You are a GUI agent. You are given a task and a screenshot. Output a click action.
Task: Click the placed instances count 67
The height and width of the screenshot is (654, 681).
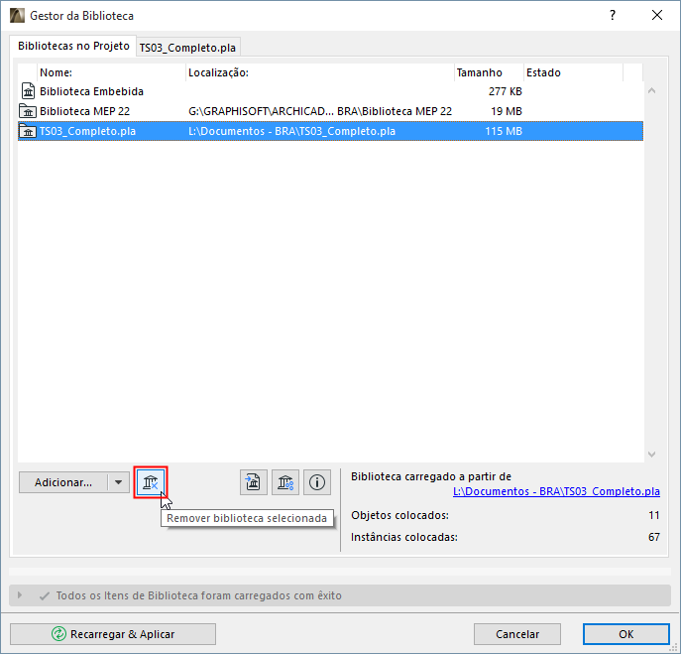pos(654,537)
